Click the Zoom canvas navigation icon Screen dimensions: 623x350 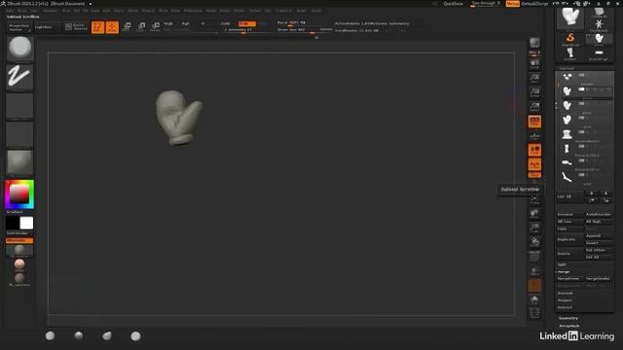coord(534,78)
